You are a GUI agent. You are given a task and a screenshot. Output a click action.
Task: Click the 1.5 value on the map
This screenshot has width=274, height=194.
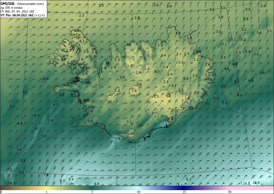[x=156, y=97]
